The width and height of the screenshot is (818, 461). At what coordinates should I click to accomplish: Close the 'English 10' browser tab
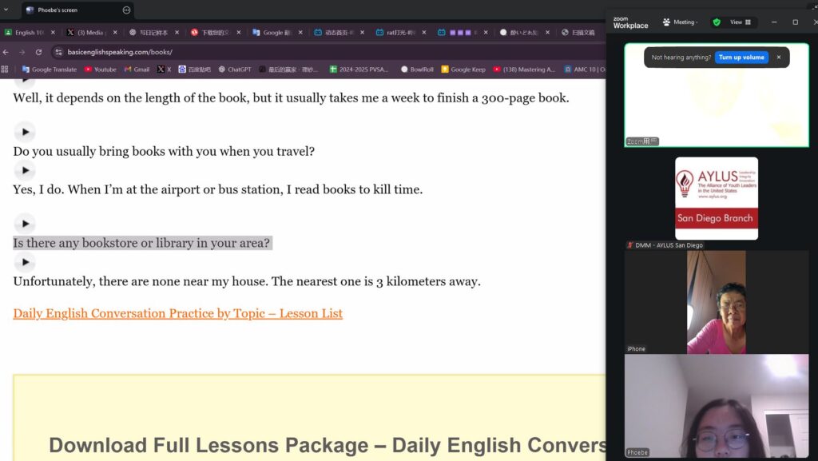coord(53,33)
